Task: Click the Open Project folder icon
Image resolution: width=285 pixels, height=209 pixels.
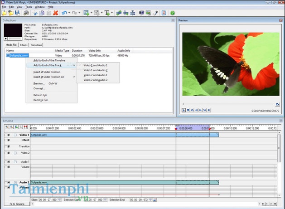Action: click(x=11, y=13)
